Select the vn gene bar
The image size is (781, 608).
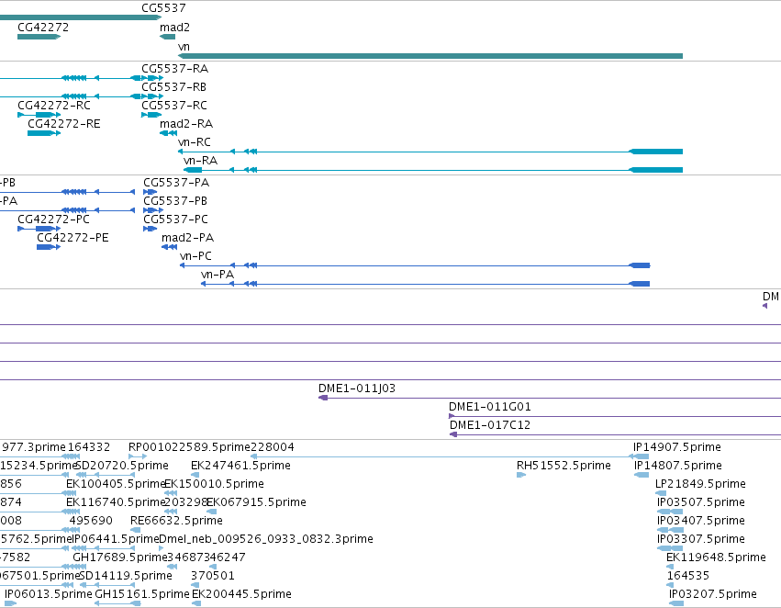click(430, 56)
